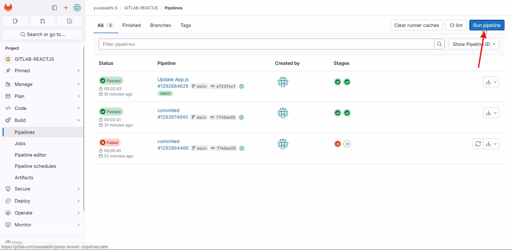The width and height of the screenshot is (512, 250).
Task: Open GITLAB-REACTJS project in sidebar
Action: tap(43, 59)
